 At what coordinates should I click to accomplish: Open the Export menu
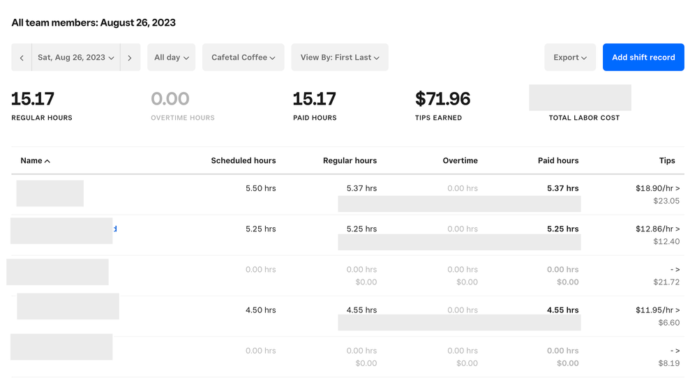569,58
